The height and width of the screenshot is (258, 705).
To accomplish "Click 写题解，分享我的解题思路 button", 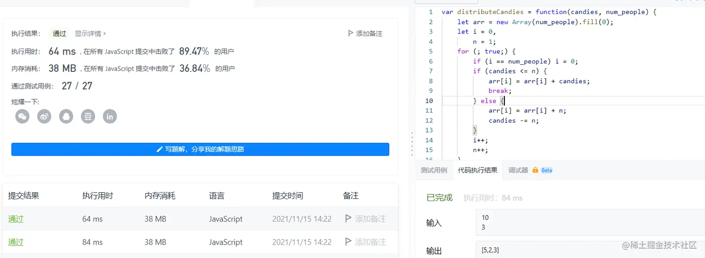I will pos(200,149).
